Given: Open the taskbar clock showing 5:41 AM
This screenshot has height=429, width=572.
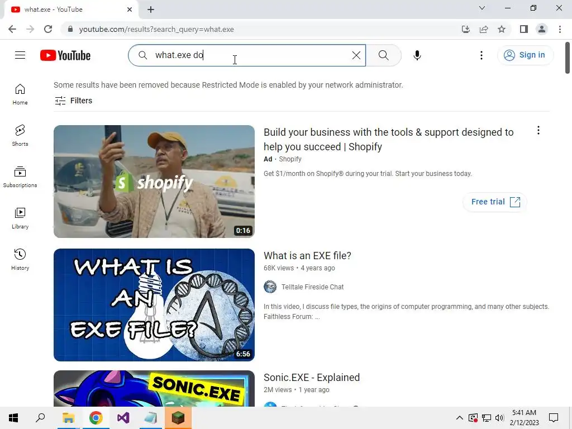Looking at the screenshot, I should (524, 418).
